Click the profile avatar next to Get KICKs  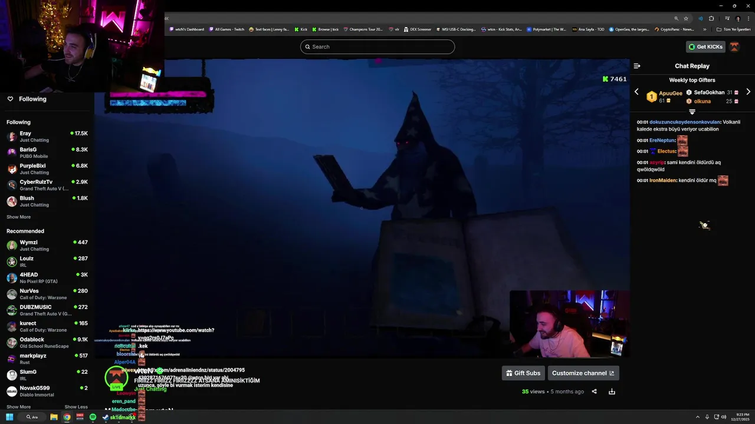coord(734,47)
